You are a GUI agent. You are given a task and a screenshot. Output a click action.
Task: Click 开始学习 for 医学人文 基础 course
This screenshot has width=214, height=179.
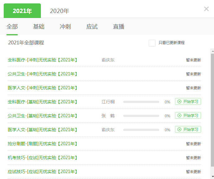tap(188, 129)
